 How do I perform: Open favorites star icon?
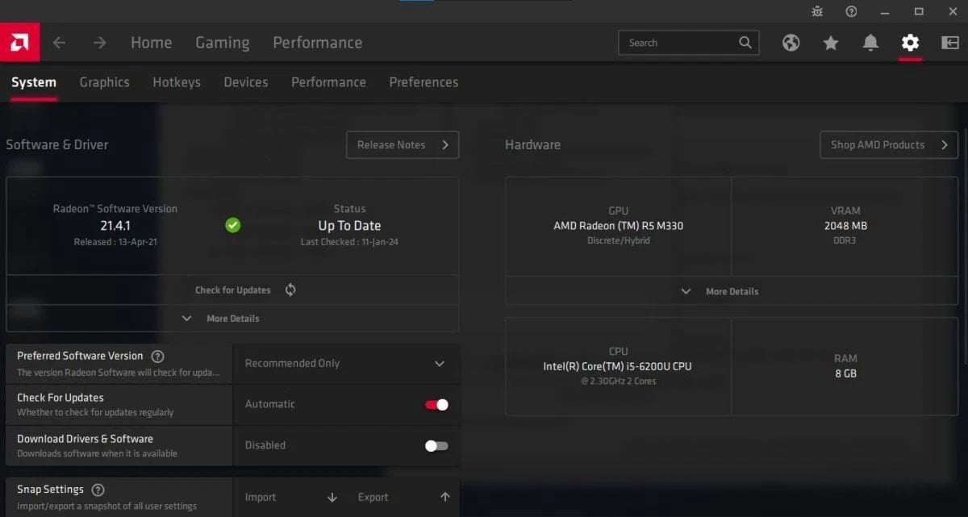click(831, 43)
